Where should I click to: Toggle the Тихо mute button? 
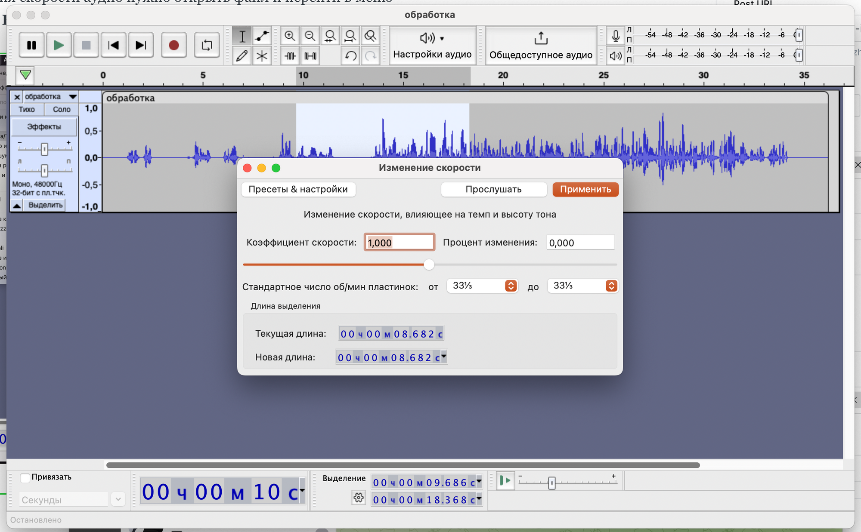(x=27, y=109)
